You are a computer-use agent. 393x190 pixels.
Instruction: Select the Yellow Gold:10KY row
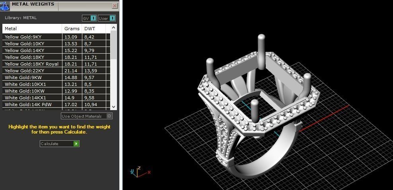(56, 44)
